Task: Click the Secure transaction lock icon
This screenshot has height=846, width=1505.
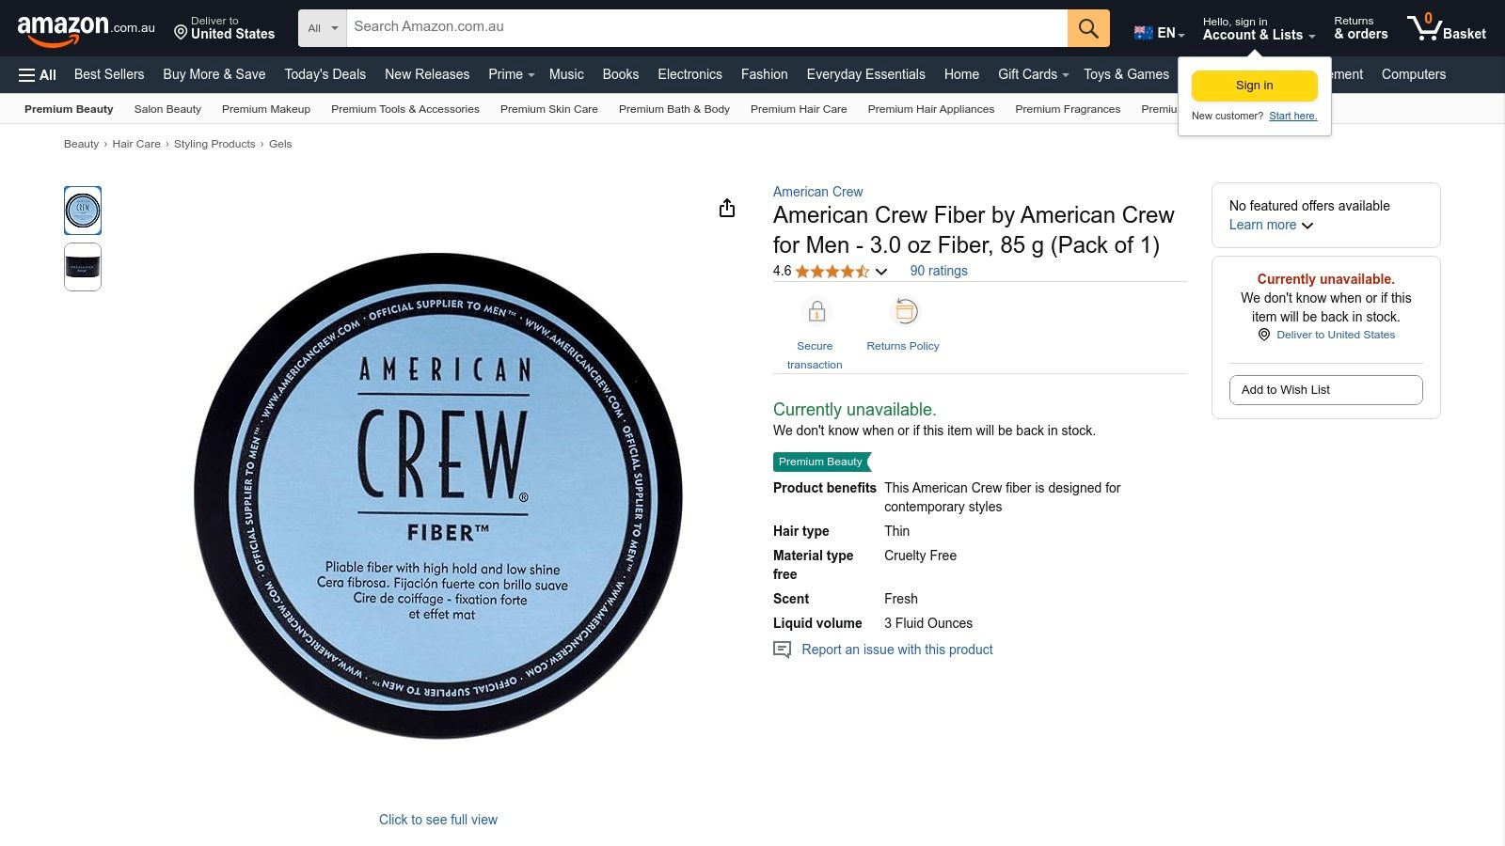Action: coord(816,310)
